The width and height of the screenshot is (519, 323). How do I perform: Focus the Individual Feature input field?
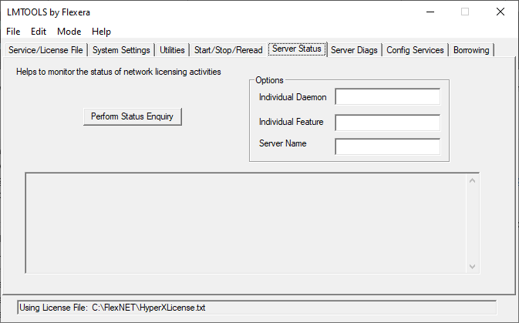pyautogui.click(x=388, y=123)
